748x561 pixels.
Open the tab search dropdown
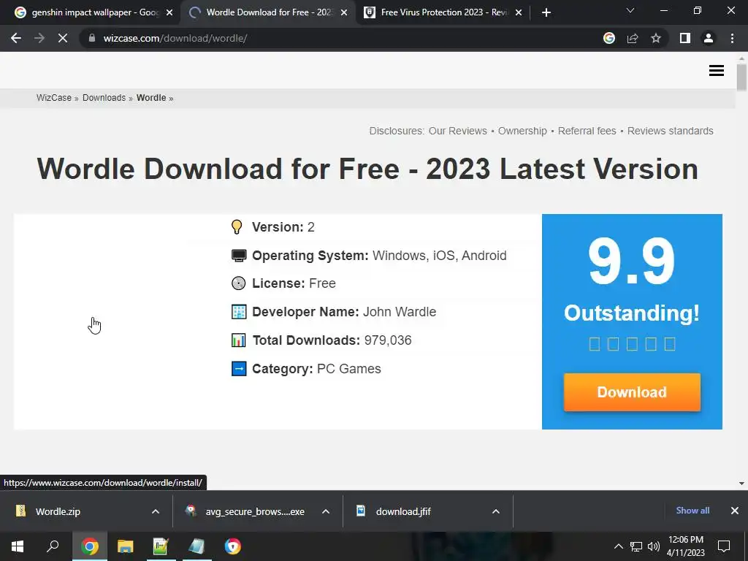click(x=630, y=10)
